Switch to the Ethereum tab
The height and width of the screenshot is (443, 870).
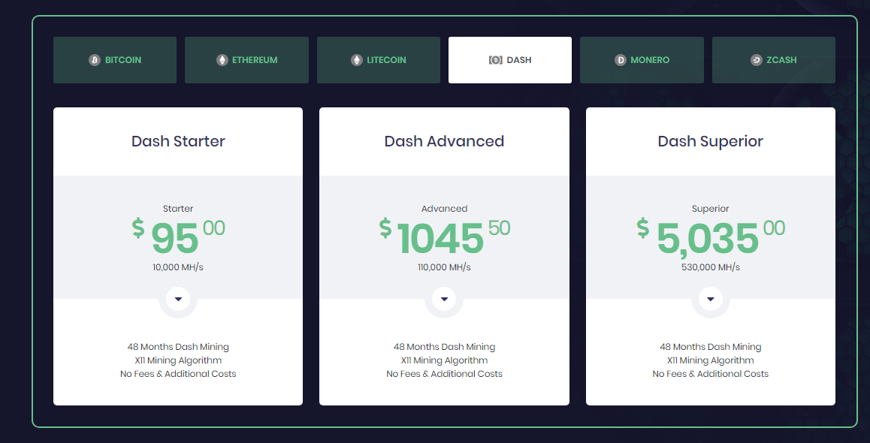246,60
